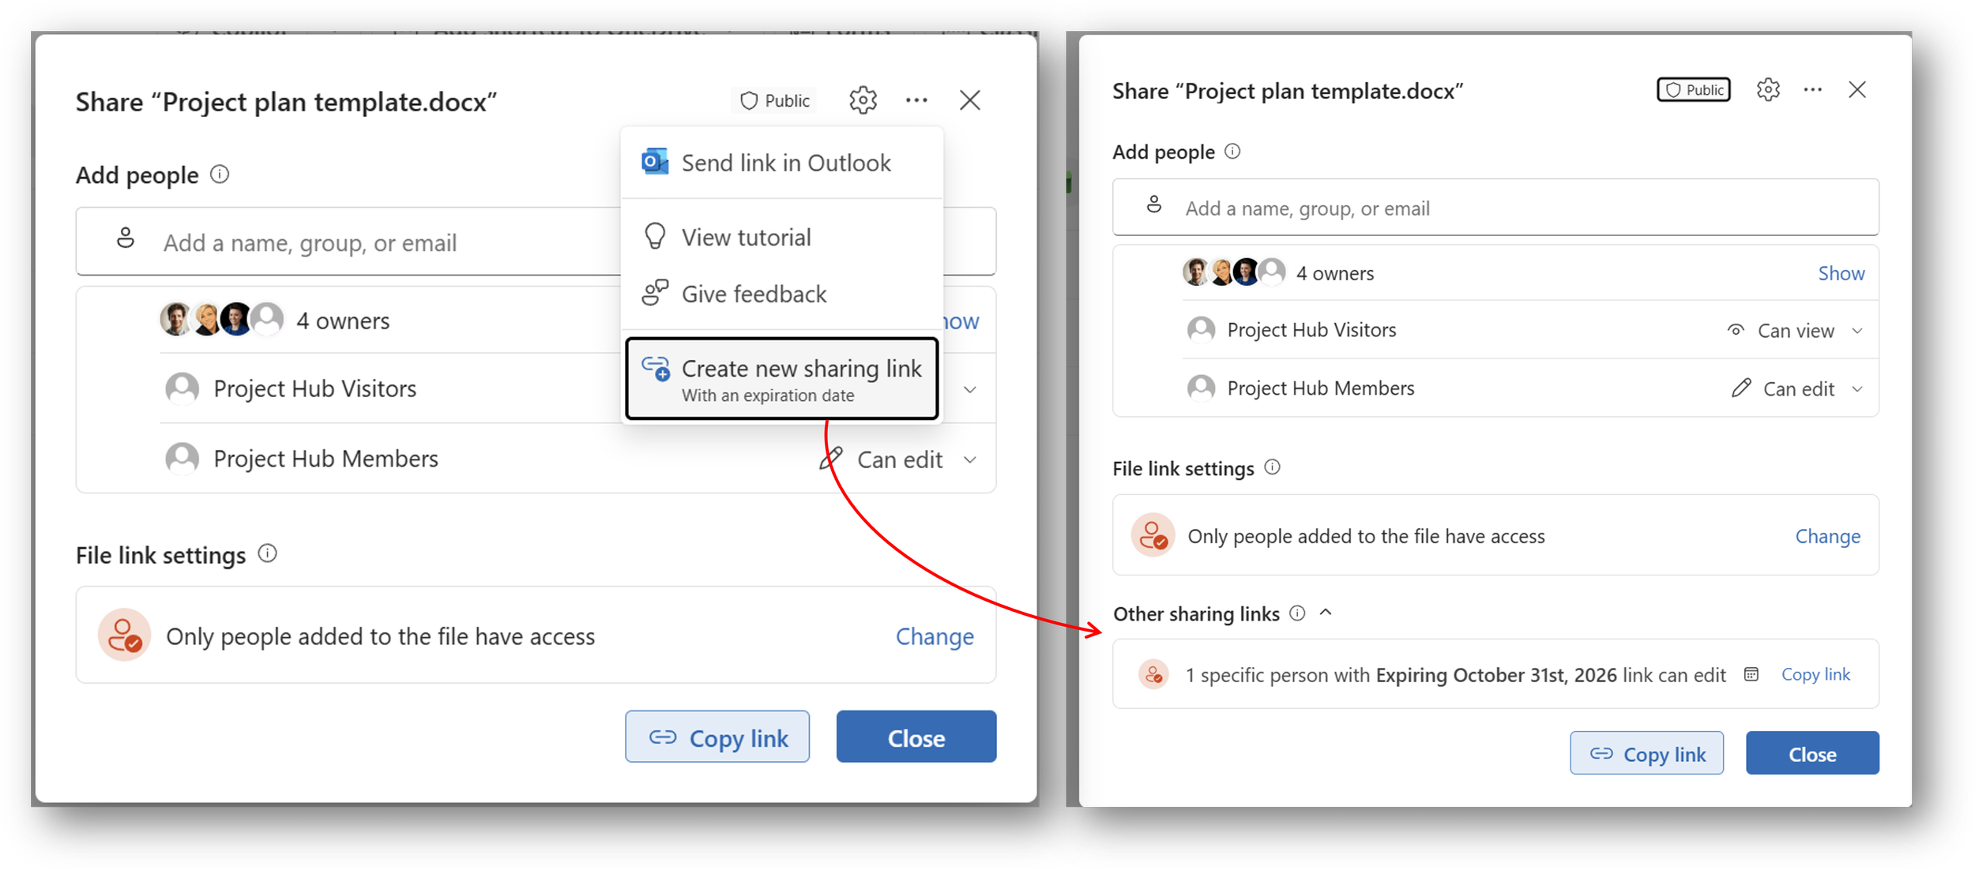The height and width of the screenshot is (870, 1975).
Task: Click Copy link button in left dialog
Action: [x=717, y=737]
